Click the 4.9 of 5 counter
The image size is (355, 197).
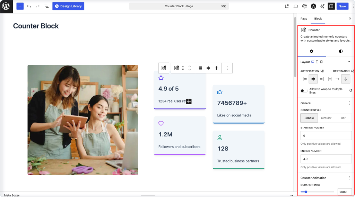[x=168, y=89]
